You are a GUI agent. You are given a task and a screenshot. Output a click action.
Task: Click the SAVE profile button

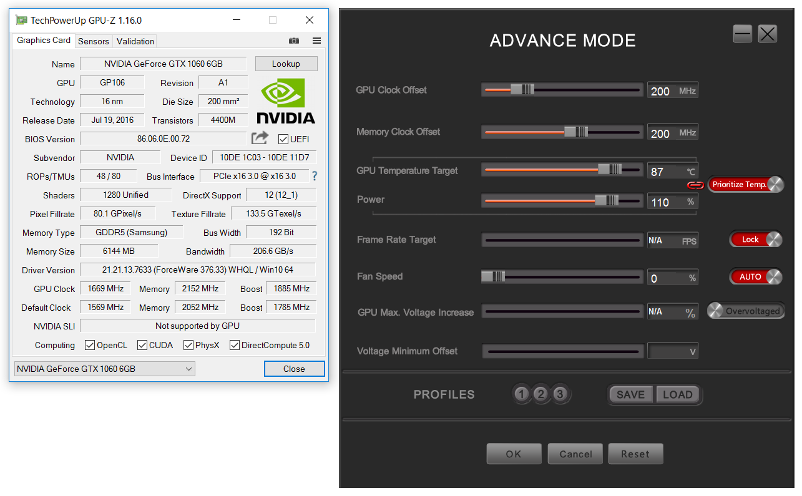pyautogui.click(x=631, y=394)
